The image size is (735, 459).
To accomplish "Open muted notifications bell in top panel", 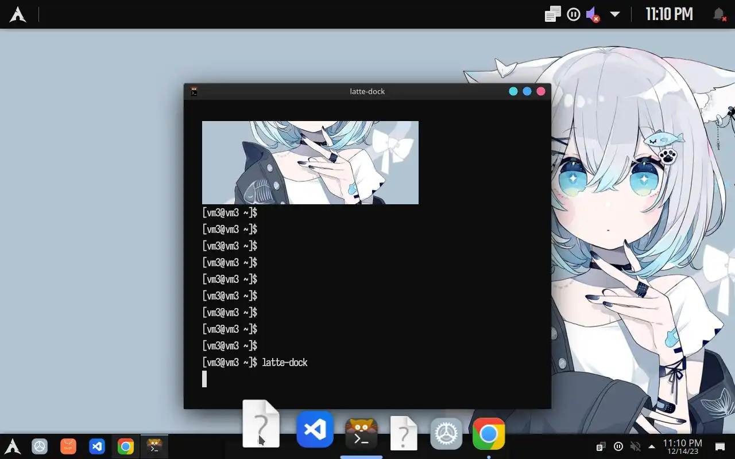I will point(718,14).
